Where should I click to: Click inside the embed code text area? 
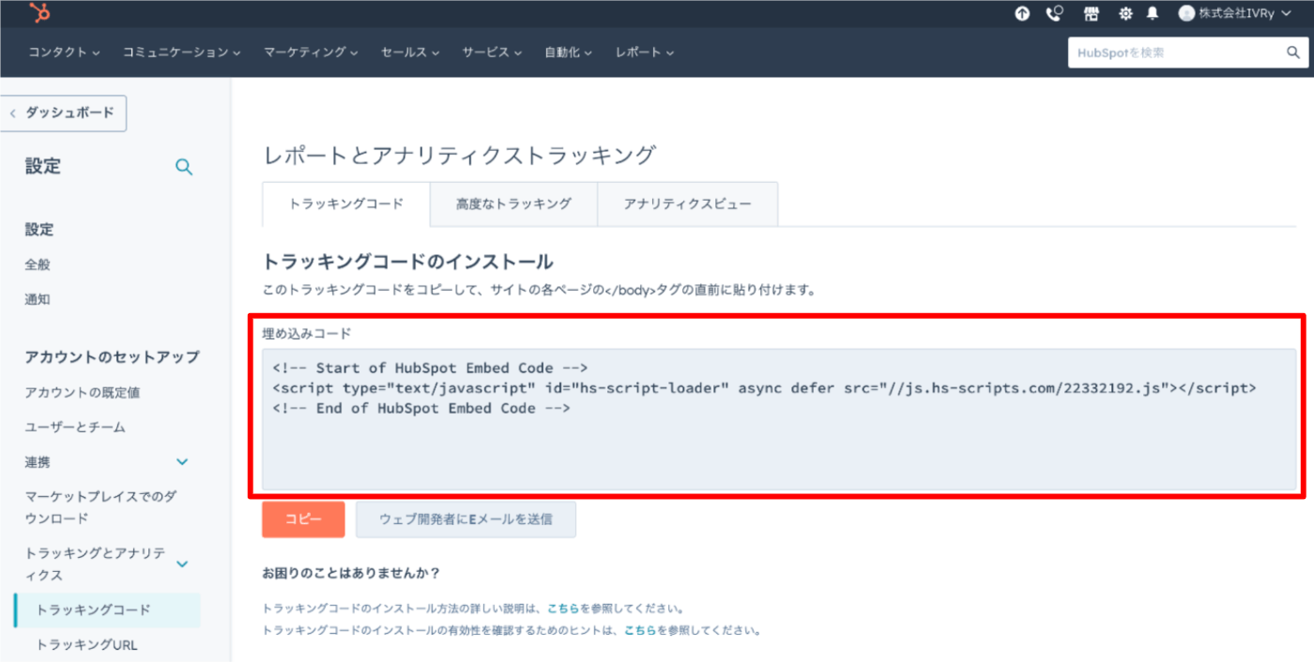[779, 419]
